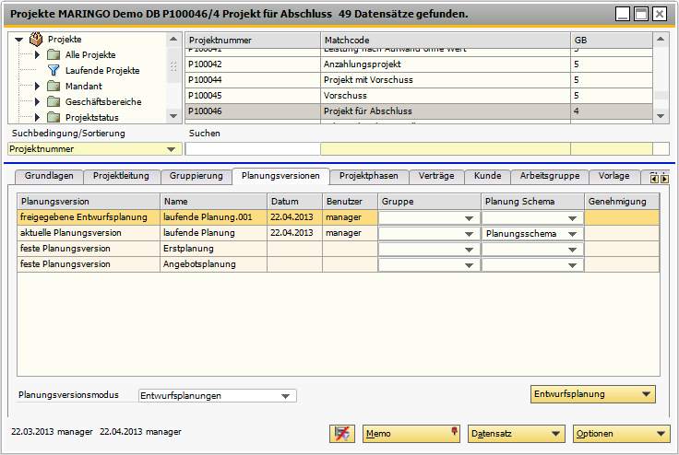Image resolution: width=679 pixels, height=455 pixels.
Task: Click the Entwurfsplanung button
Action: [593, 394]
